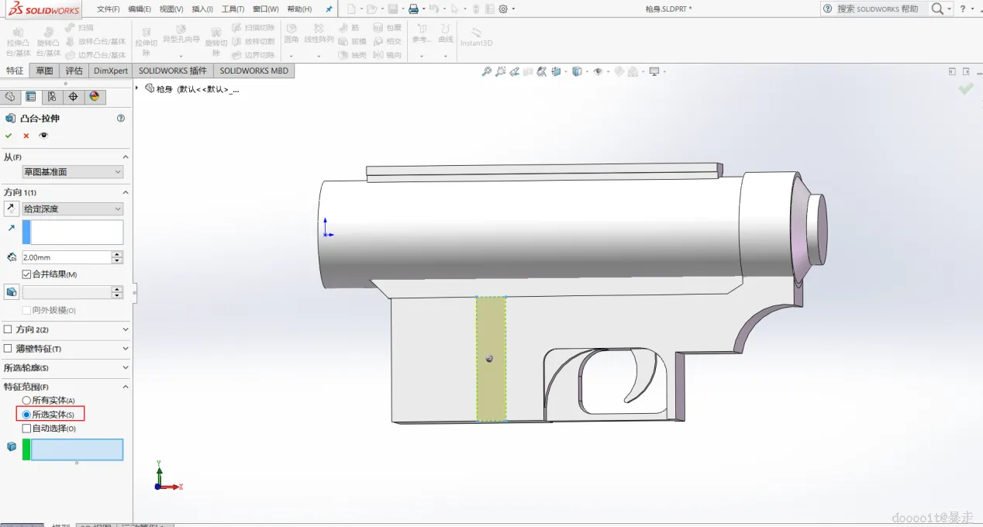Open the DisplayManager color wheel tab
The height and width of the screenshot is (527, 983).
point(95,97)
